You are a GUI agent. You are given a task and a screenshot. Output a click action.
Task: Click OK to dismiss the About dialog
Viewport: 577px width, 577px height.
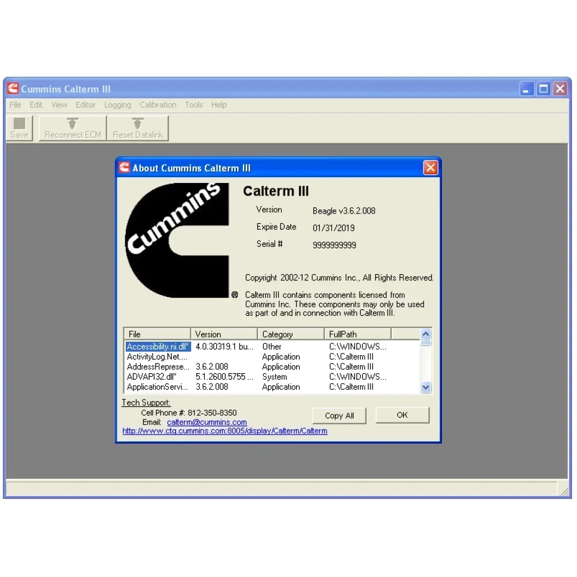point(402,415)
